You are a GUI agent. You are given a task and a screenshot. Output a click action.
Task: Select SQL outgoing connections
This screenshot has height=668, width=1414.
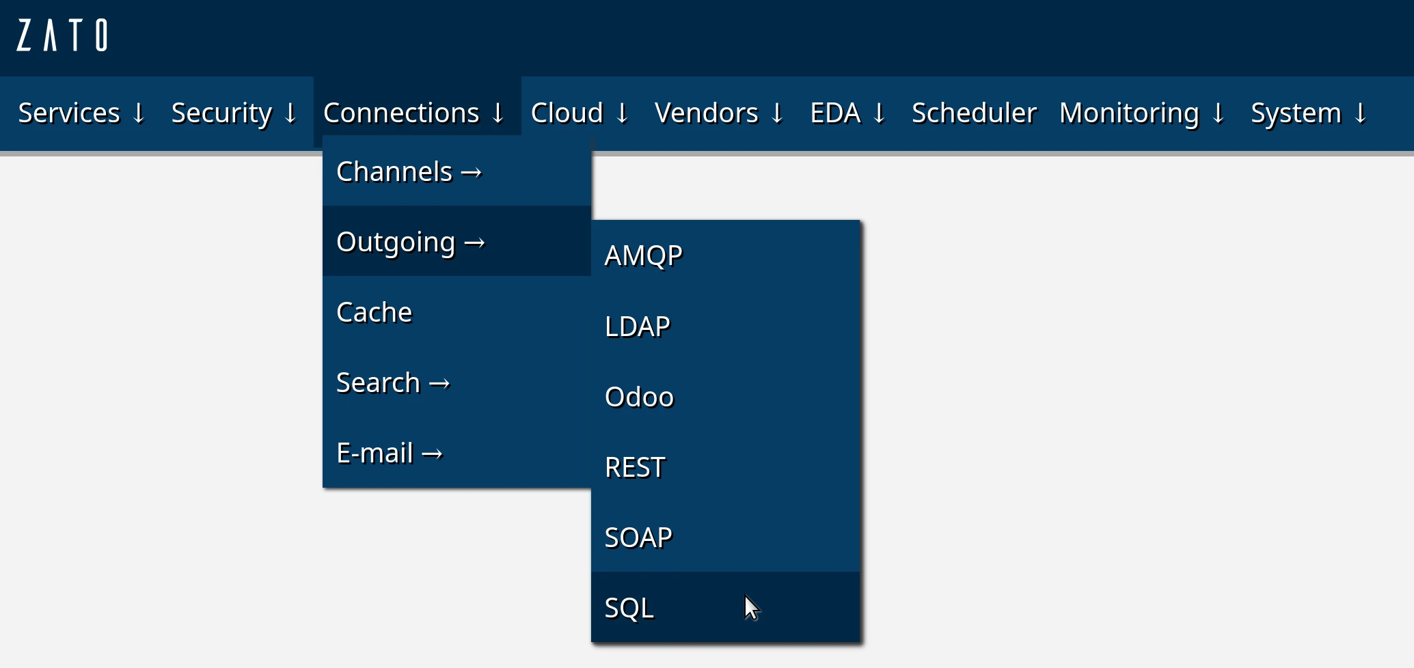click(x=629, y=608)
